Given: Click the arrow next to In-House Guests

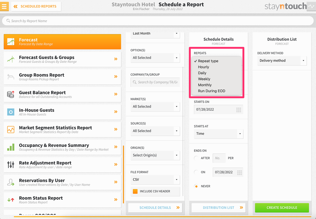Looking at the screenshot, I should [x=116, y=112].
